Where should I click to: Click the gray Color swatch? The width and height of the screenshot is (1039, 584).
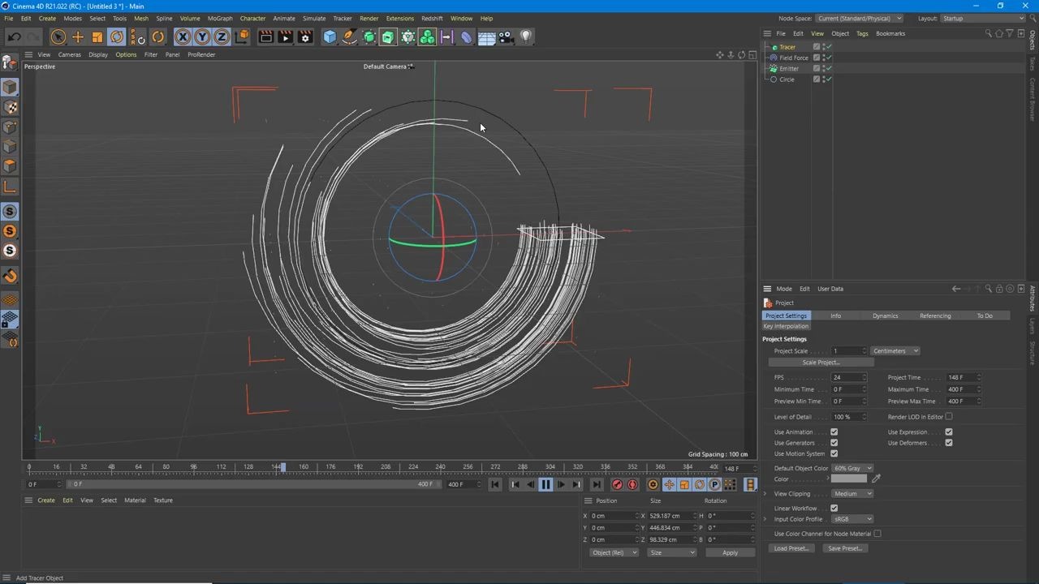[849, 479]
